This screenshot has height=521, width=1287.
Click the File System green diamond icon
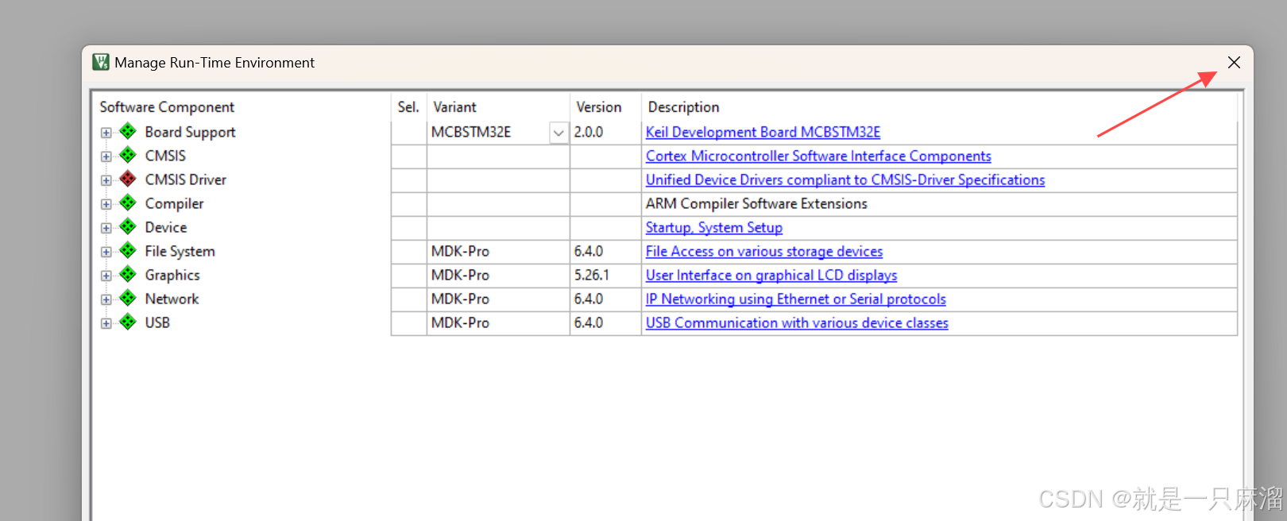click(128, 250)
